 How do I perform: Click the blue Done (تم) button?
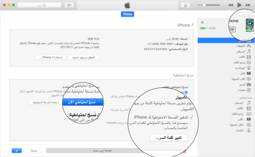pyautogui.click(x=17, y=151)
